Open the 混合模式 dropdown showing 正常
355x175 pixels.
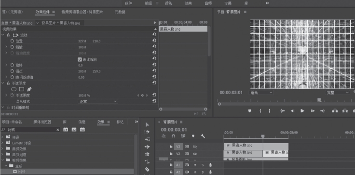tap(98, 101)
